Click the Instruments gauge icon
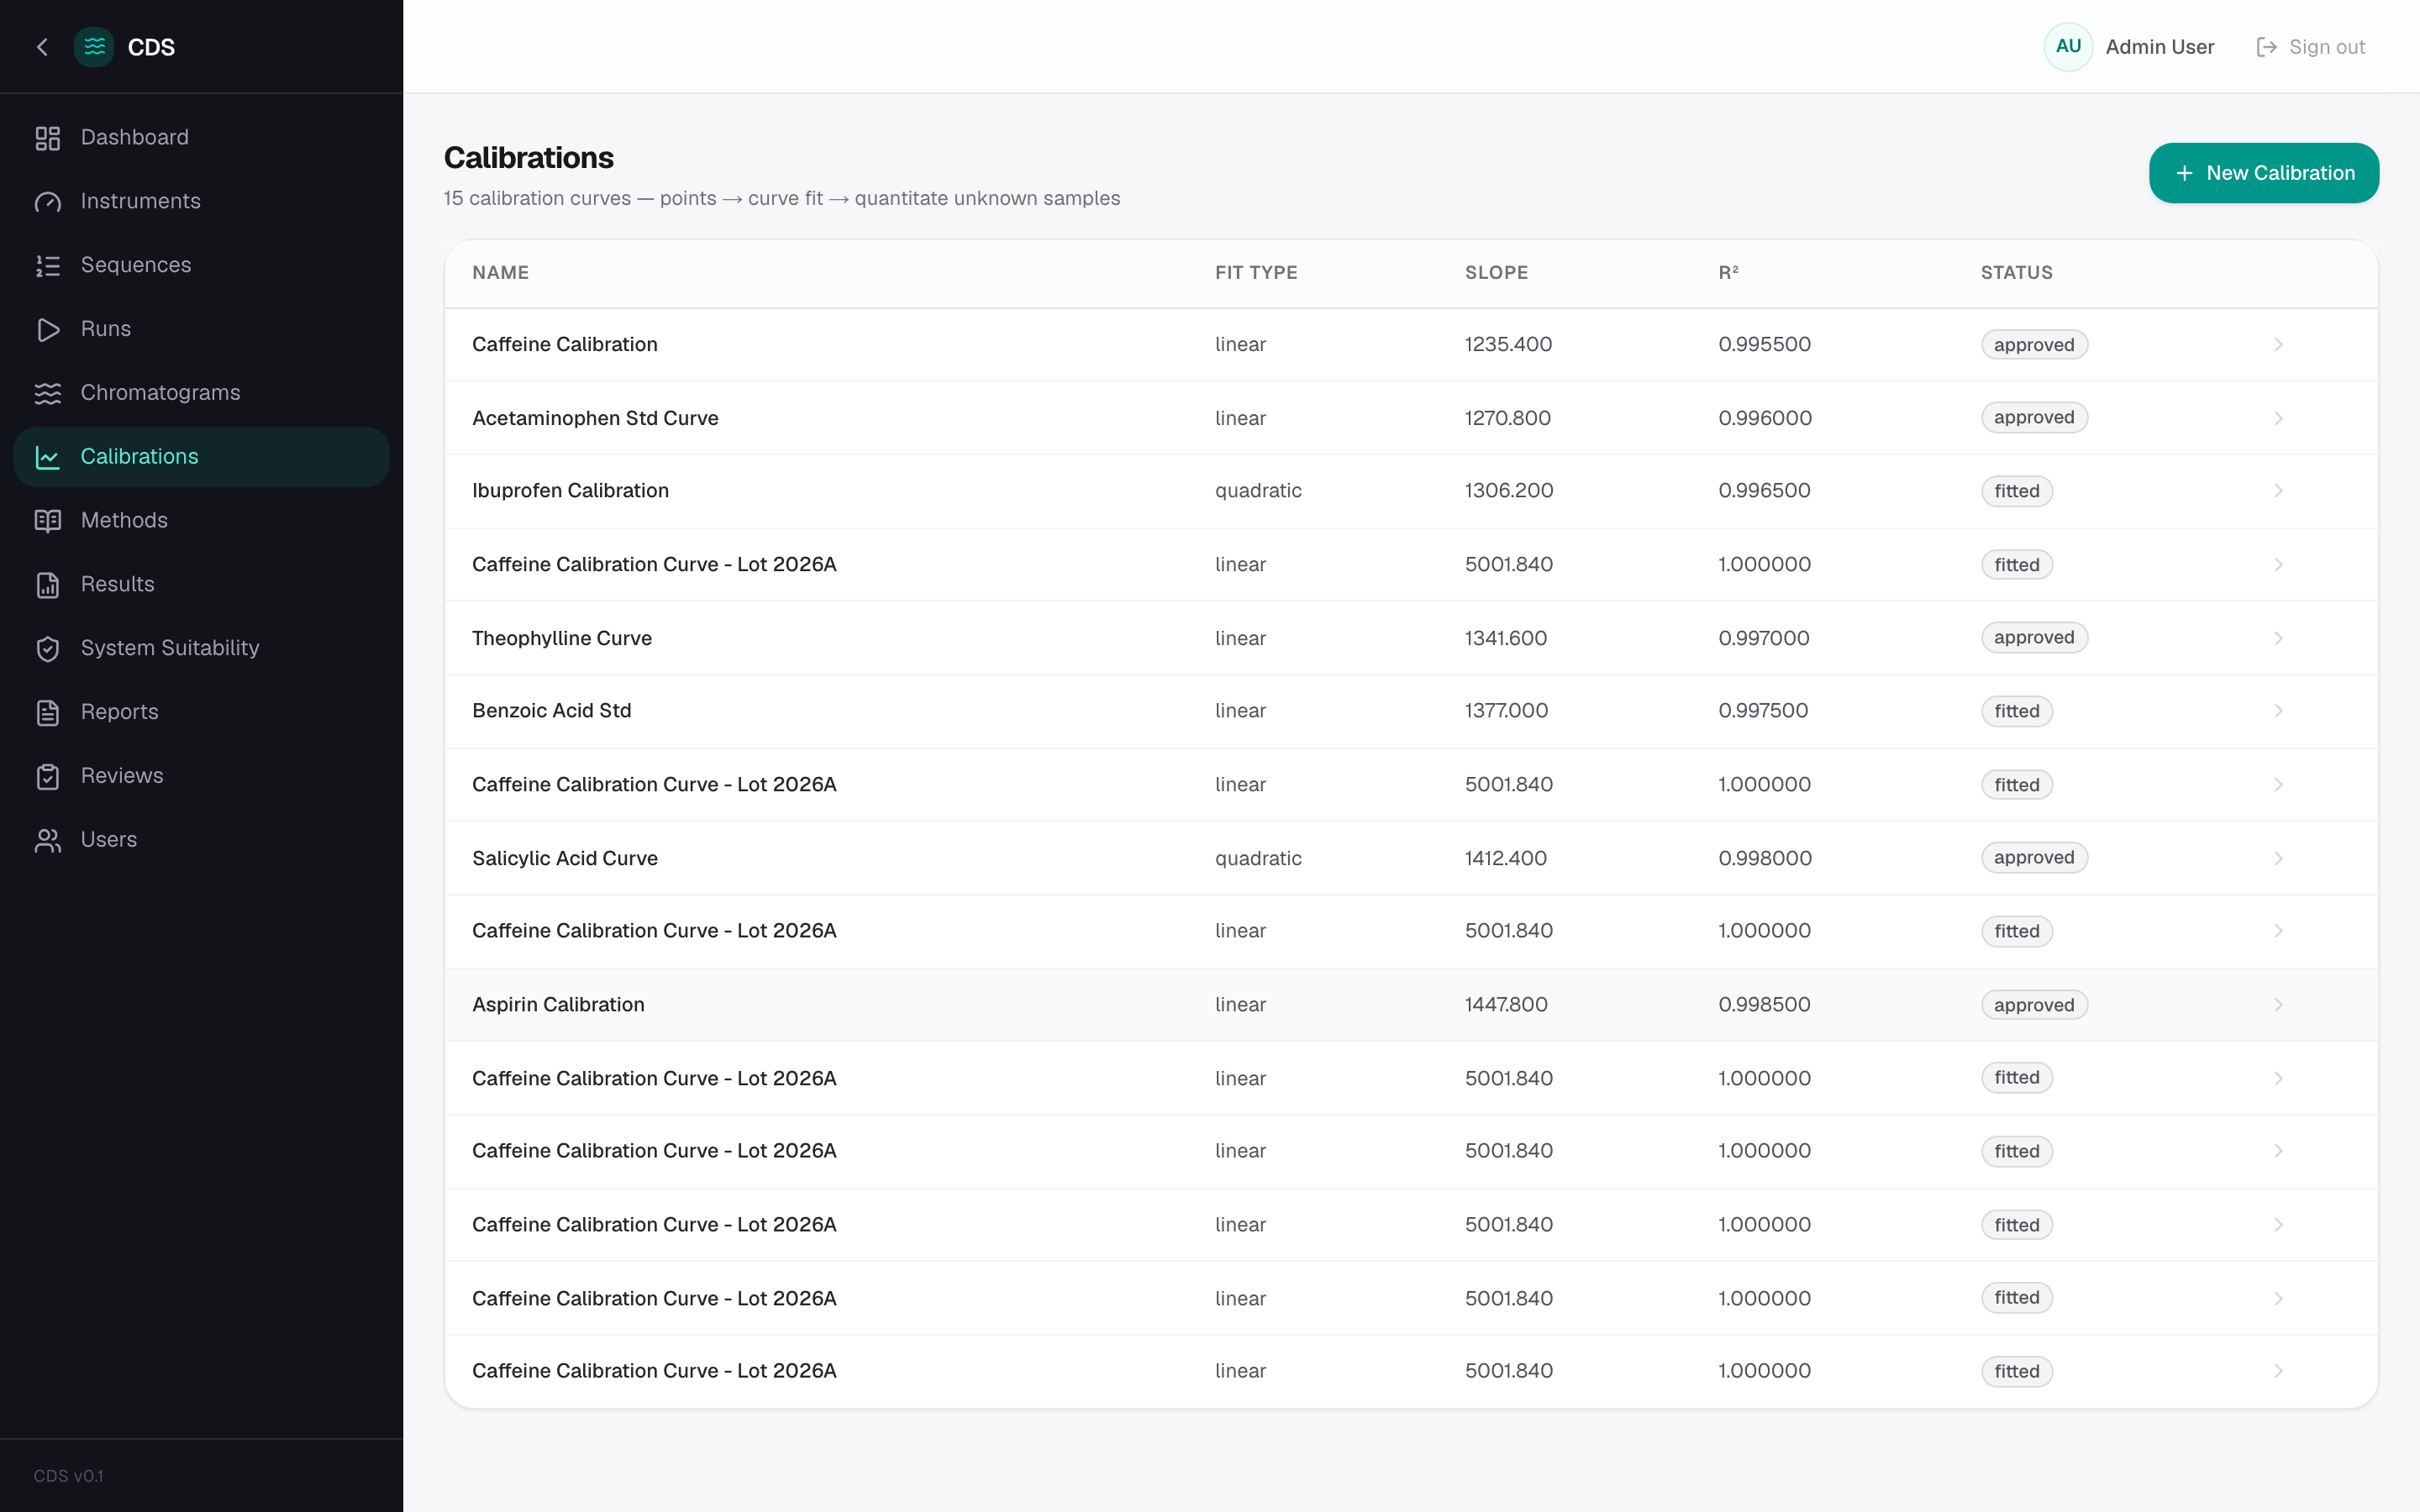The height and width of the screenshot is (1512, 2420). coord(48,202)
